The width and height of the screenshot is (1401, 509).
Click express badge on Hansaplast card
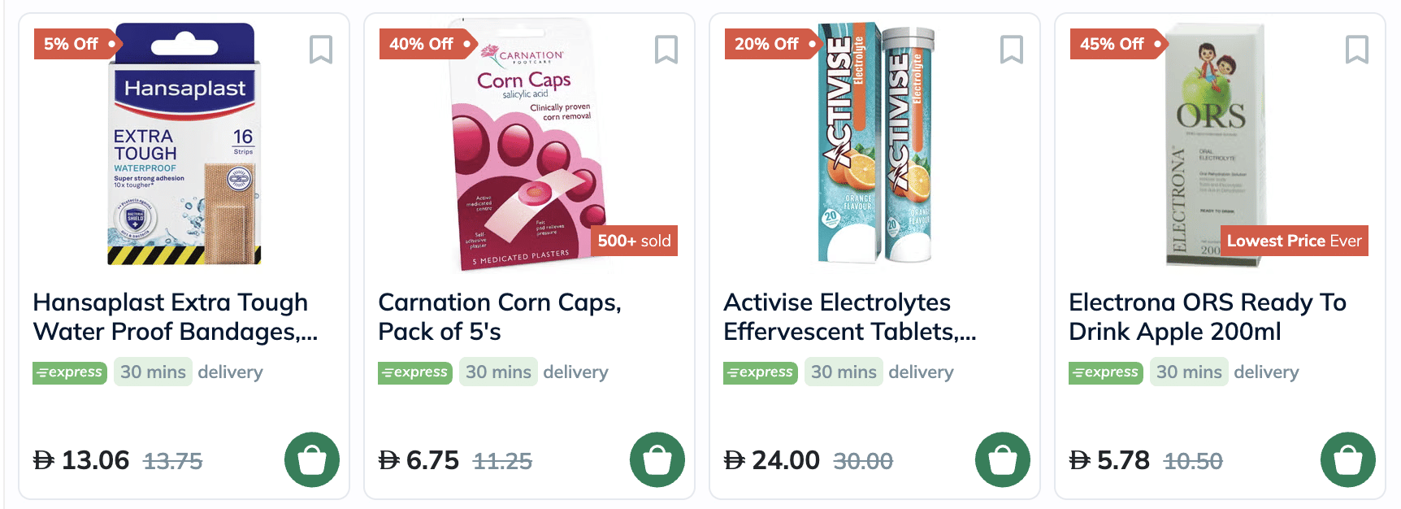click(70, 372)
